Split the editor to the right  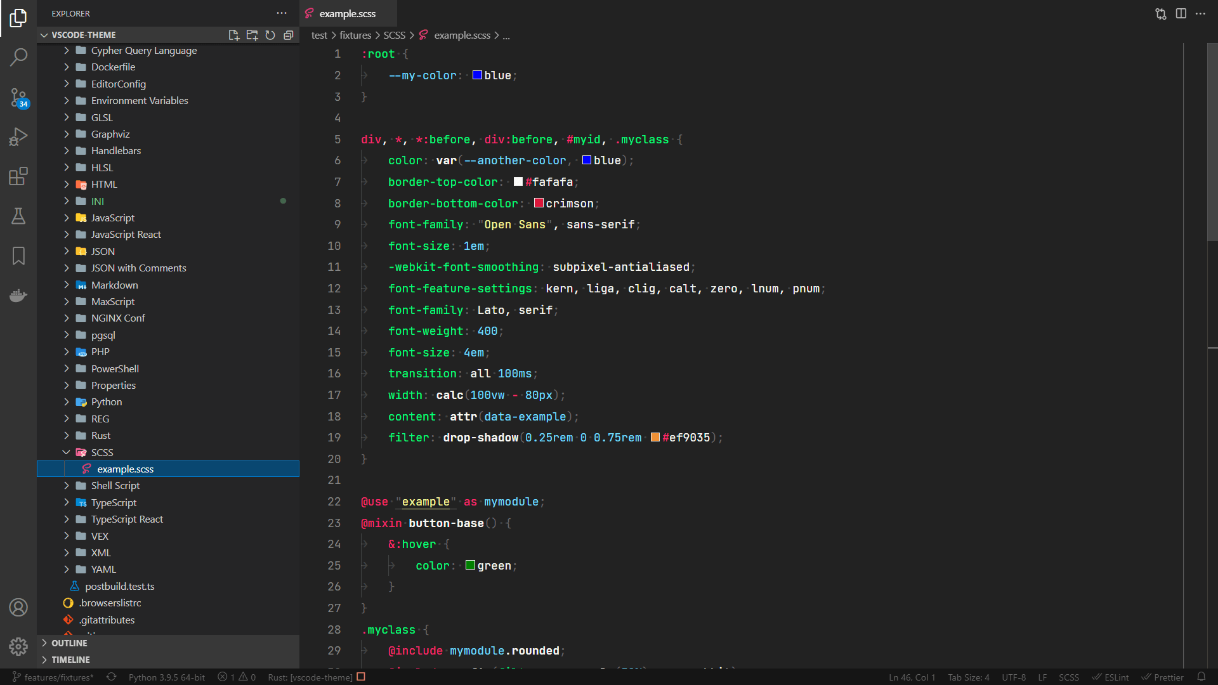pos(1181,13)
